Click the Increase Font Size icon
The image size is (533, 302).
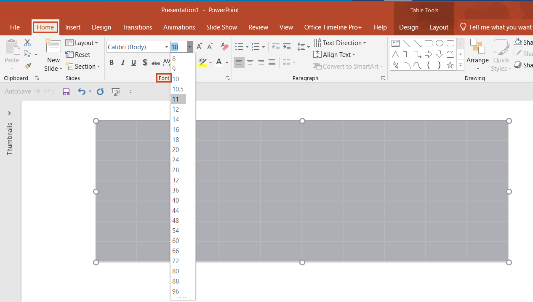(x=199, y=46)
